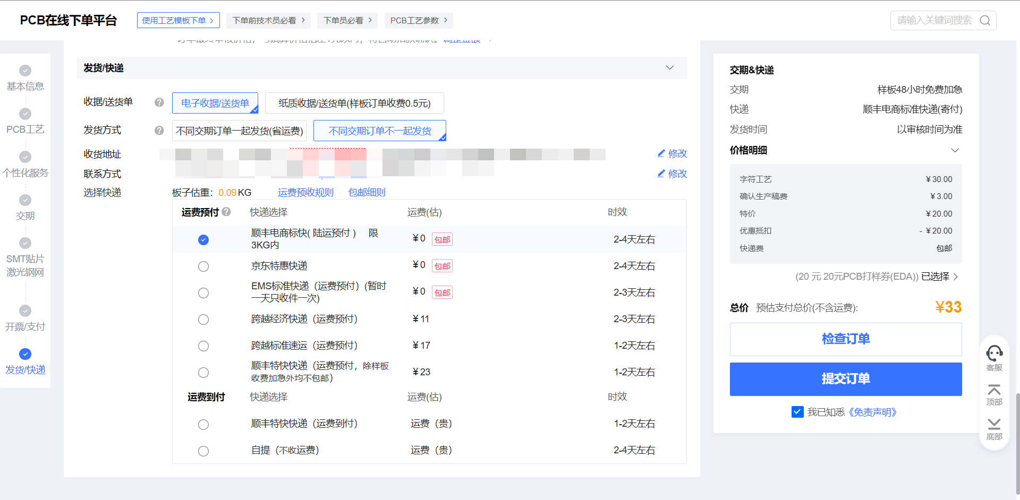The height and width of the screenshot is (500, 1020).
Task: Select 顺丰特快快递 (运费到付) option
Action: 203,425
